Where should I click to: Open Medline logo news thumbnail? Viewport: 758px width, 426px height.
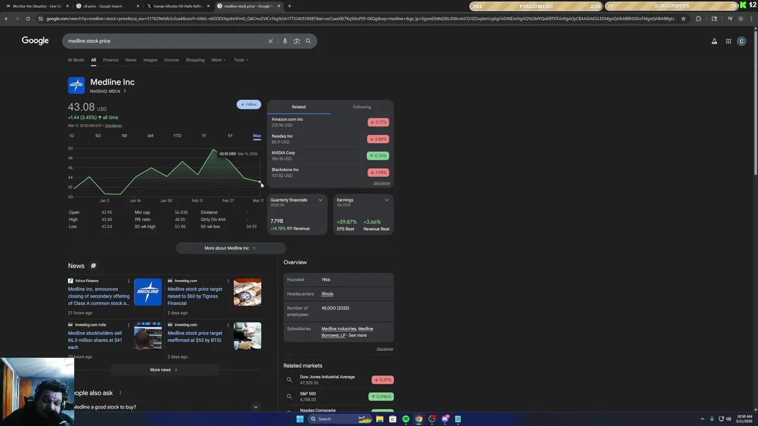148,292
